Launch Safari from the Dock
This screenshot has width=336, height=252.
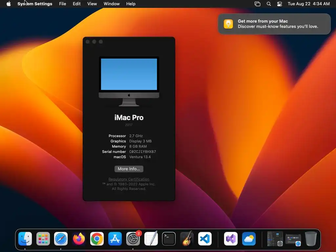point(61,239)
